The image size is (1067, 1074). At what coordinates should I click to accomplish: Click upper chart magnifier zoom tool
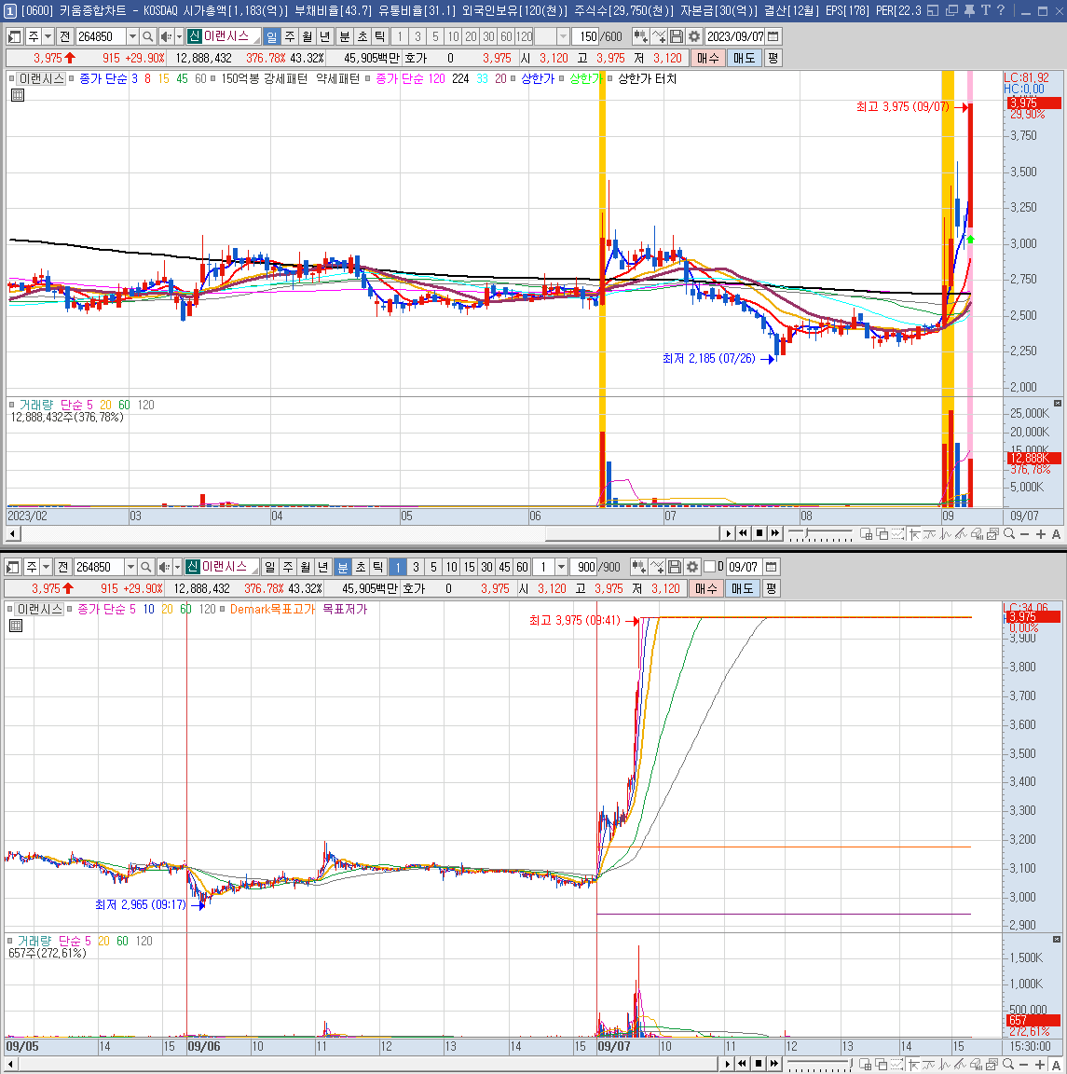pos(1009,533)
